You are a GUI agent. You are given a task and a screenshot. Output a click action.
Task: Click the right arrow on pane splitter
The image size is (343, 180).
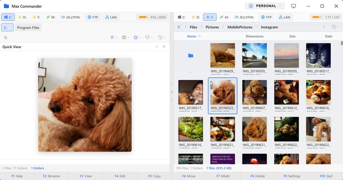tap(172, 100)
